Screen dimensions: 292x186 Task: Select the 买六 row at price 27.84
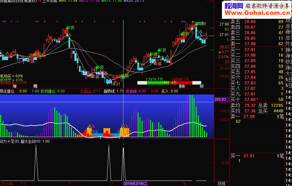pos(257,77)
